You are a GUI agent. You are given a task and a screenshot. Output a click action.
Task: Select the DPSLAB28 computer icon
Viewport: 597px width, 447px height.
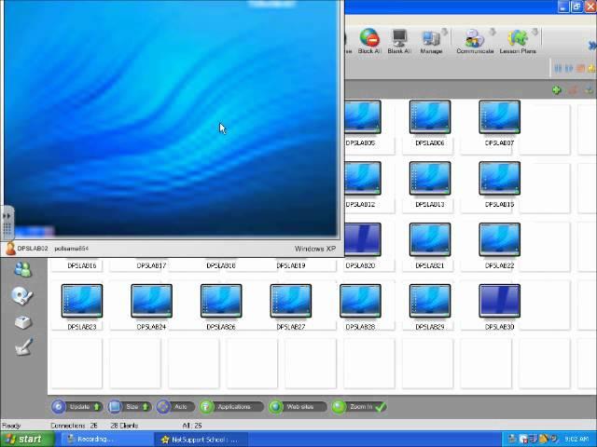tap(360, 301)
